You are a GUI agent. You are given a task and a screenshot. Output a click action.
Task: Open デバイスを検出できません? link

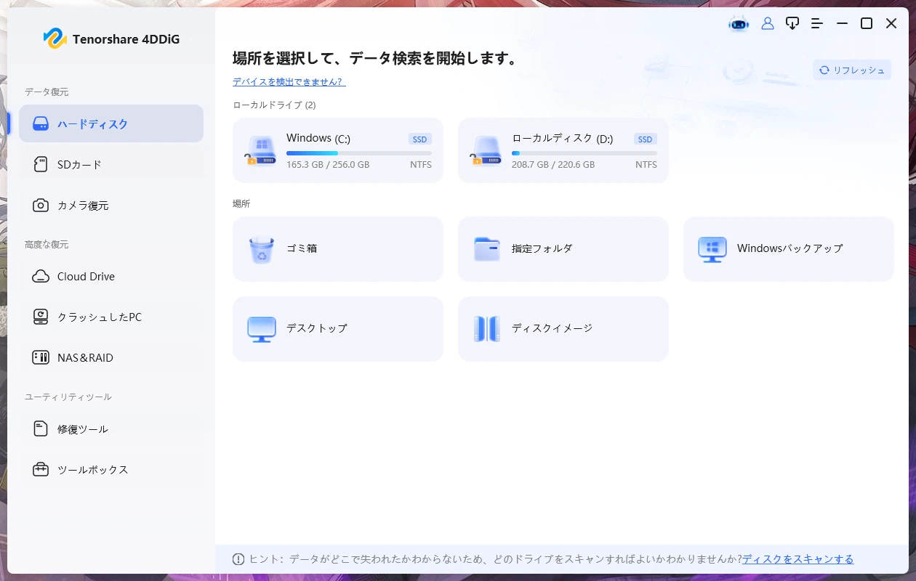click(x=289, y=82)
